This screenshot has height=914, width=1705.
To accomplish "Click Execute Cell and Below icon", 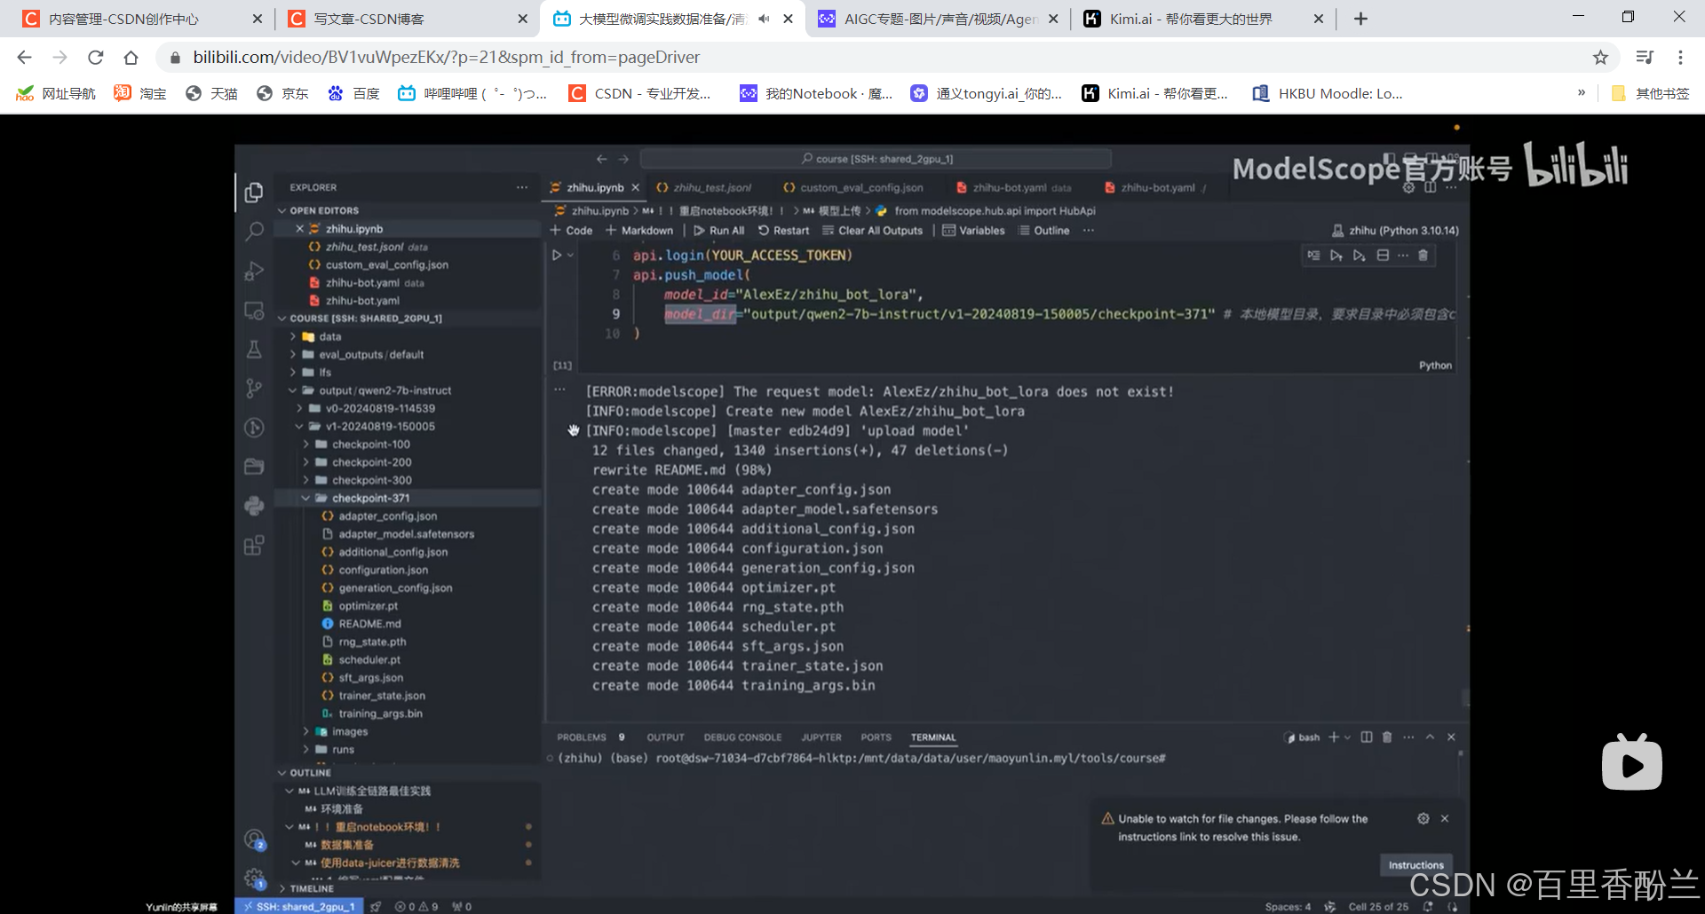I will pyautogui.click(x=1359, y=256).
